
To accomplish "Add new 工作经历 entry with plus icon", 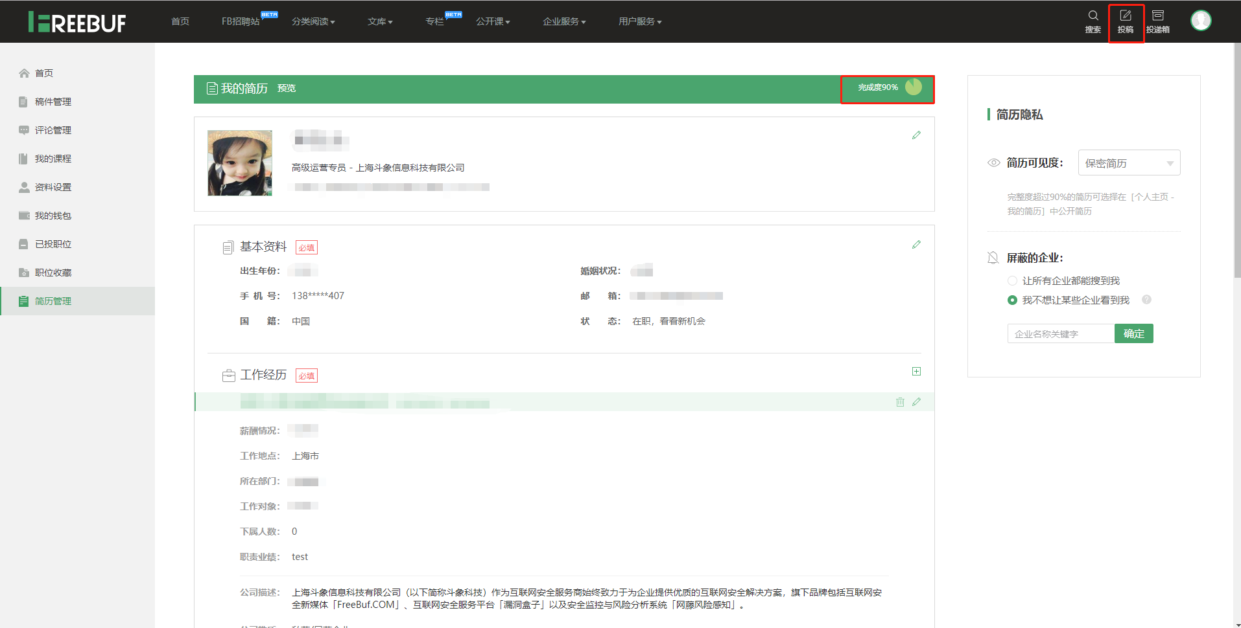I will pyautogui.click(x=916, y=372).
